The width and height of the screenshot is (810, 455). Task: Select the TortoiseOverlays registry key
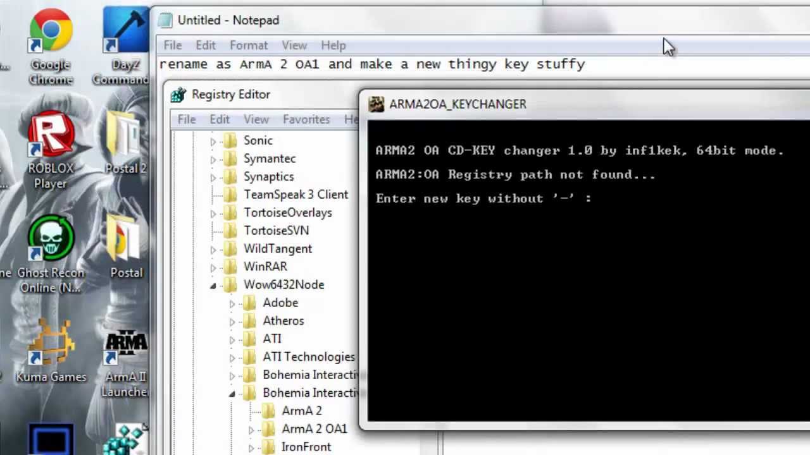pos(288,212)
